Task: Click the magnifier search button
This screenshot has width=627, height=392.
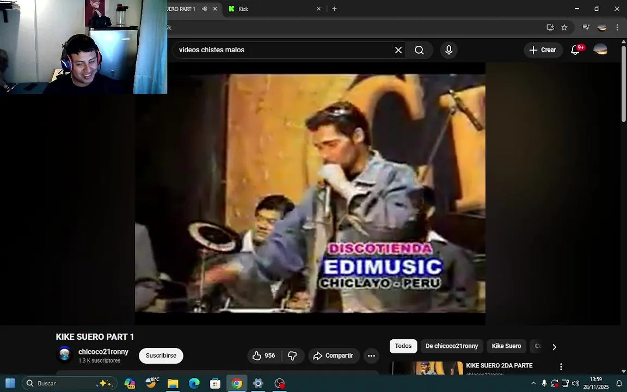Action: (x=419, y=50)
